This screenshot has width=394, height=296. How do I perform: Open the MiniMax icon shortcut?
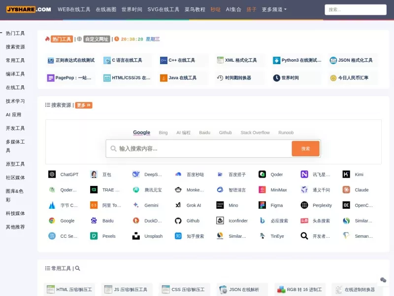(262, 189)
